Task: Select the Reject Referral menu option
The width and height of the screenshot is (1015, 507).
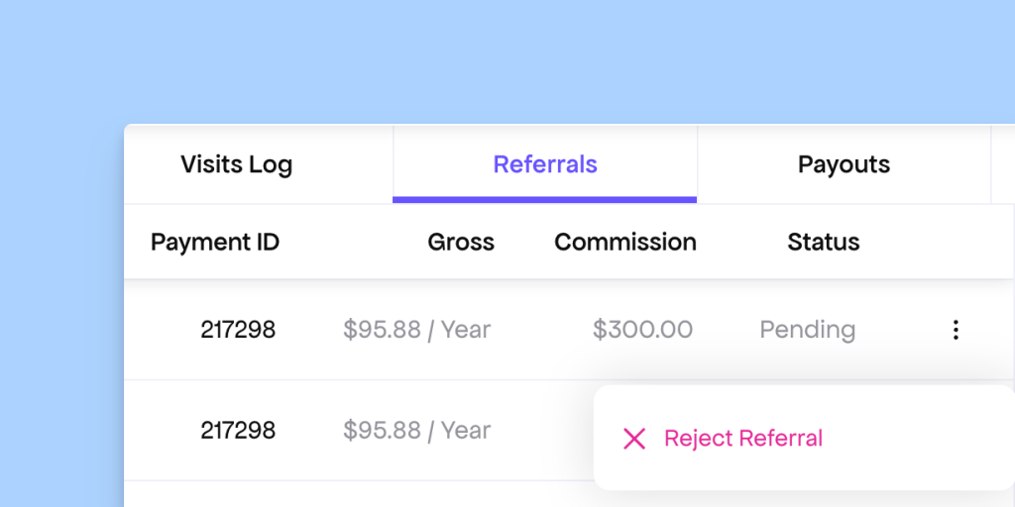Action: click(742, 439)
